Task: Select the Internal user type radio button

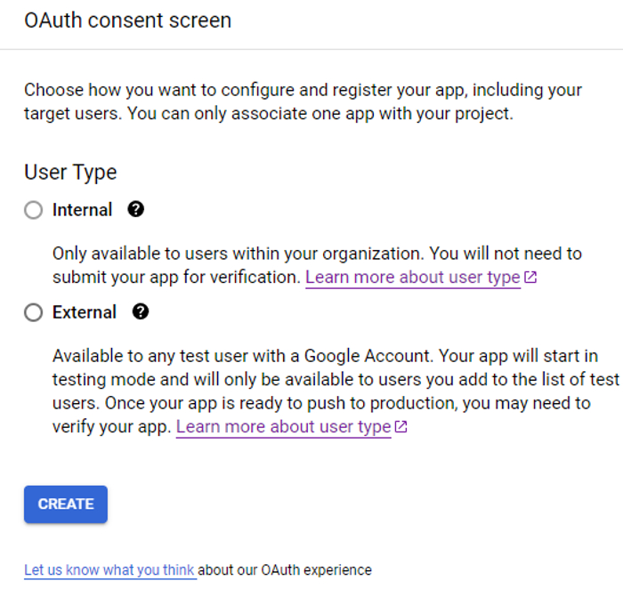Action: pos(34,210)
